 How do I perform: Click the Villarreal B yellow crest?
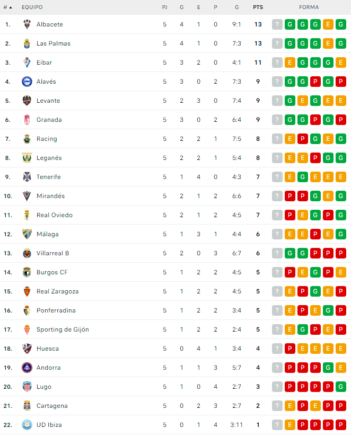[x=27, y=253]
